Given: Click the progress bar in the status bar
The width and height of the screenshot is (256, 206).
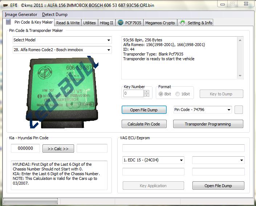Looking at the screenshot, I should pyautogui.click(x=31, y=202).
